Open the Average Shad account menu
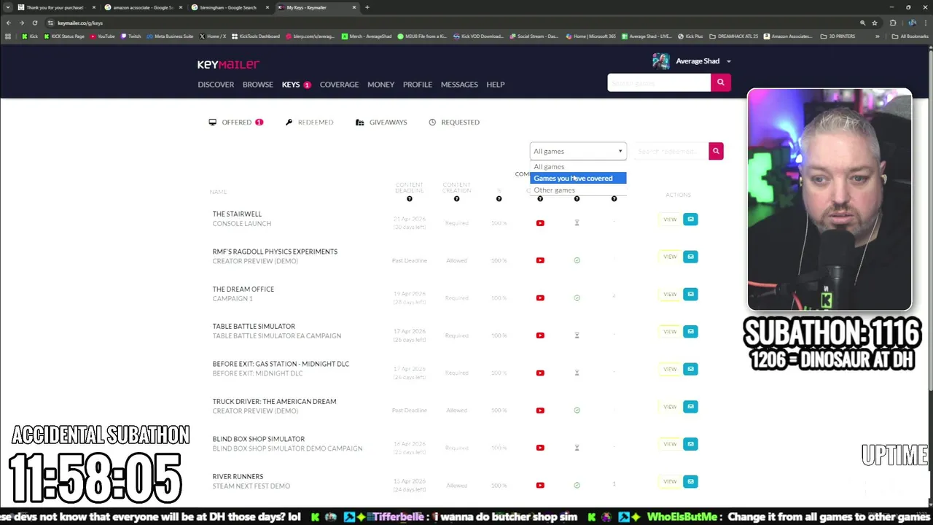The image size is (933, 525). click(692, 61)
